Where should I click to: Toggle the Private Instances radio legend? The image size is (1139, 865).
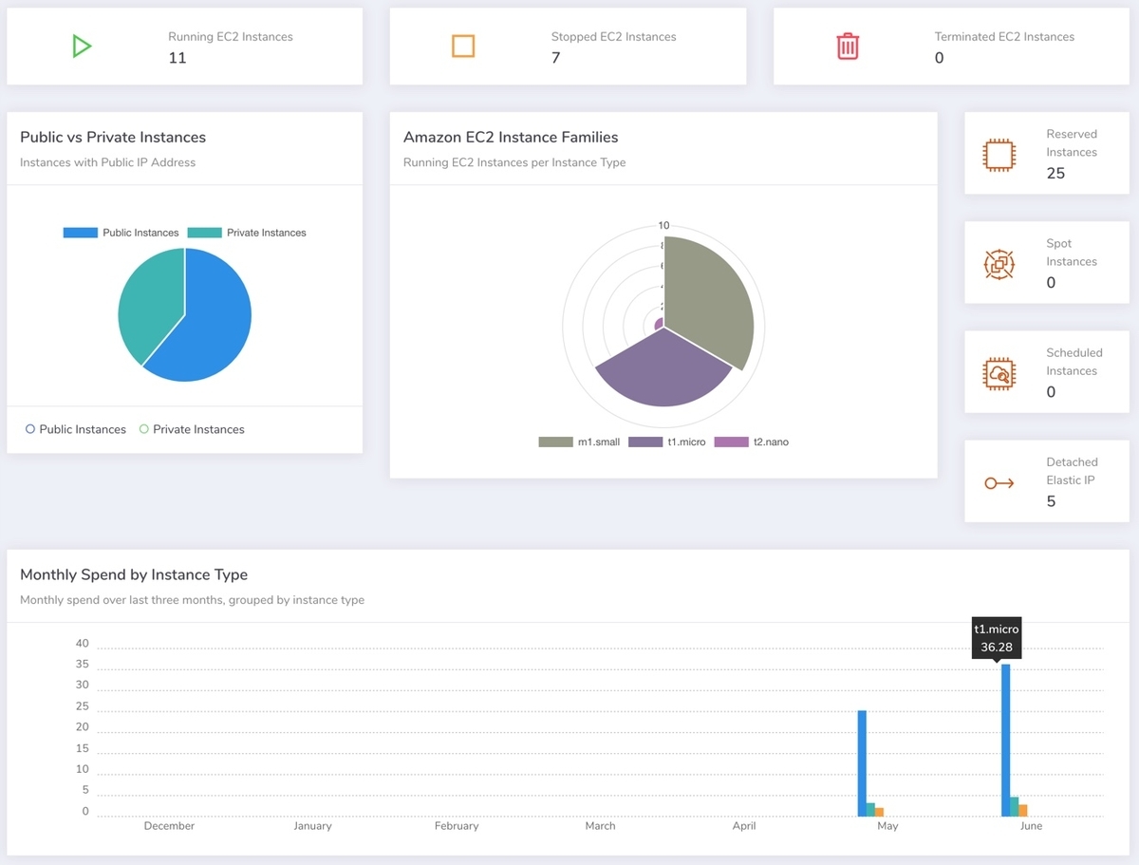click(192, 429)
